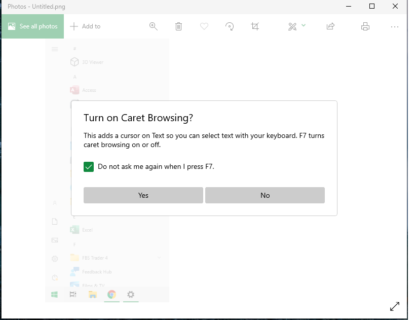Image resolution: width=415 pixels, height=320 pixels.
Task: Delete the photo with trash icon
Action: [x=178, y=26]
